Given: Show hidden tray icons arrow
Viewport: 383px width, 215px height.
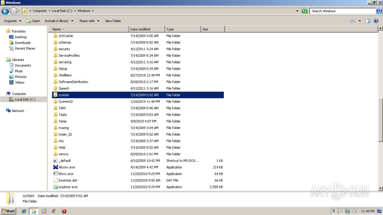Looking at the screenshot, I should [334, 211].
